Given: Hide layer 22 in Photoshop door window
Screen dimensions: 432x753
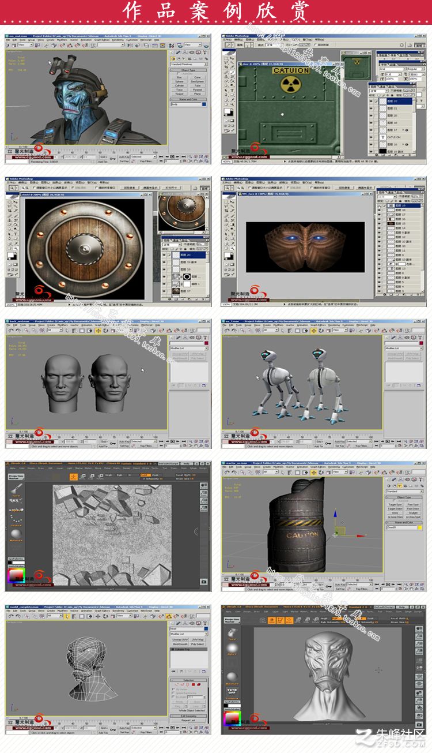Looking at the screenshot, I should tap(371, 100).
